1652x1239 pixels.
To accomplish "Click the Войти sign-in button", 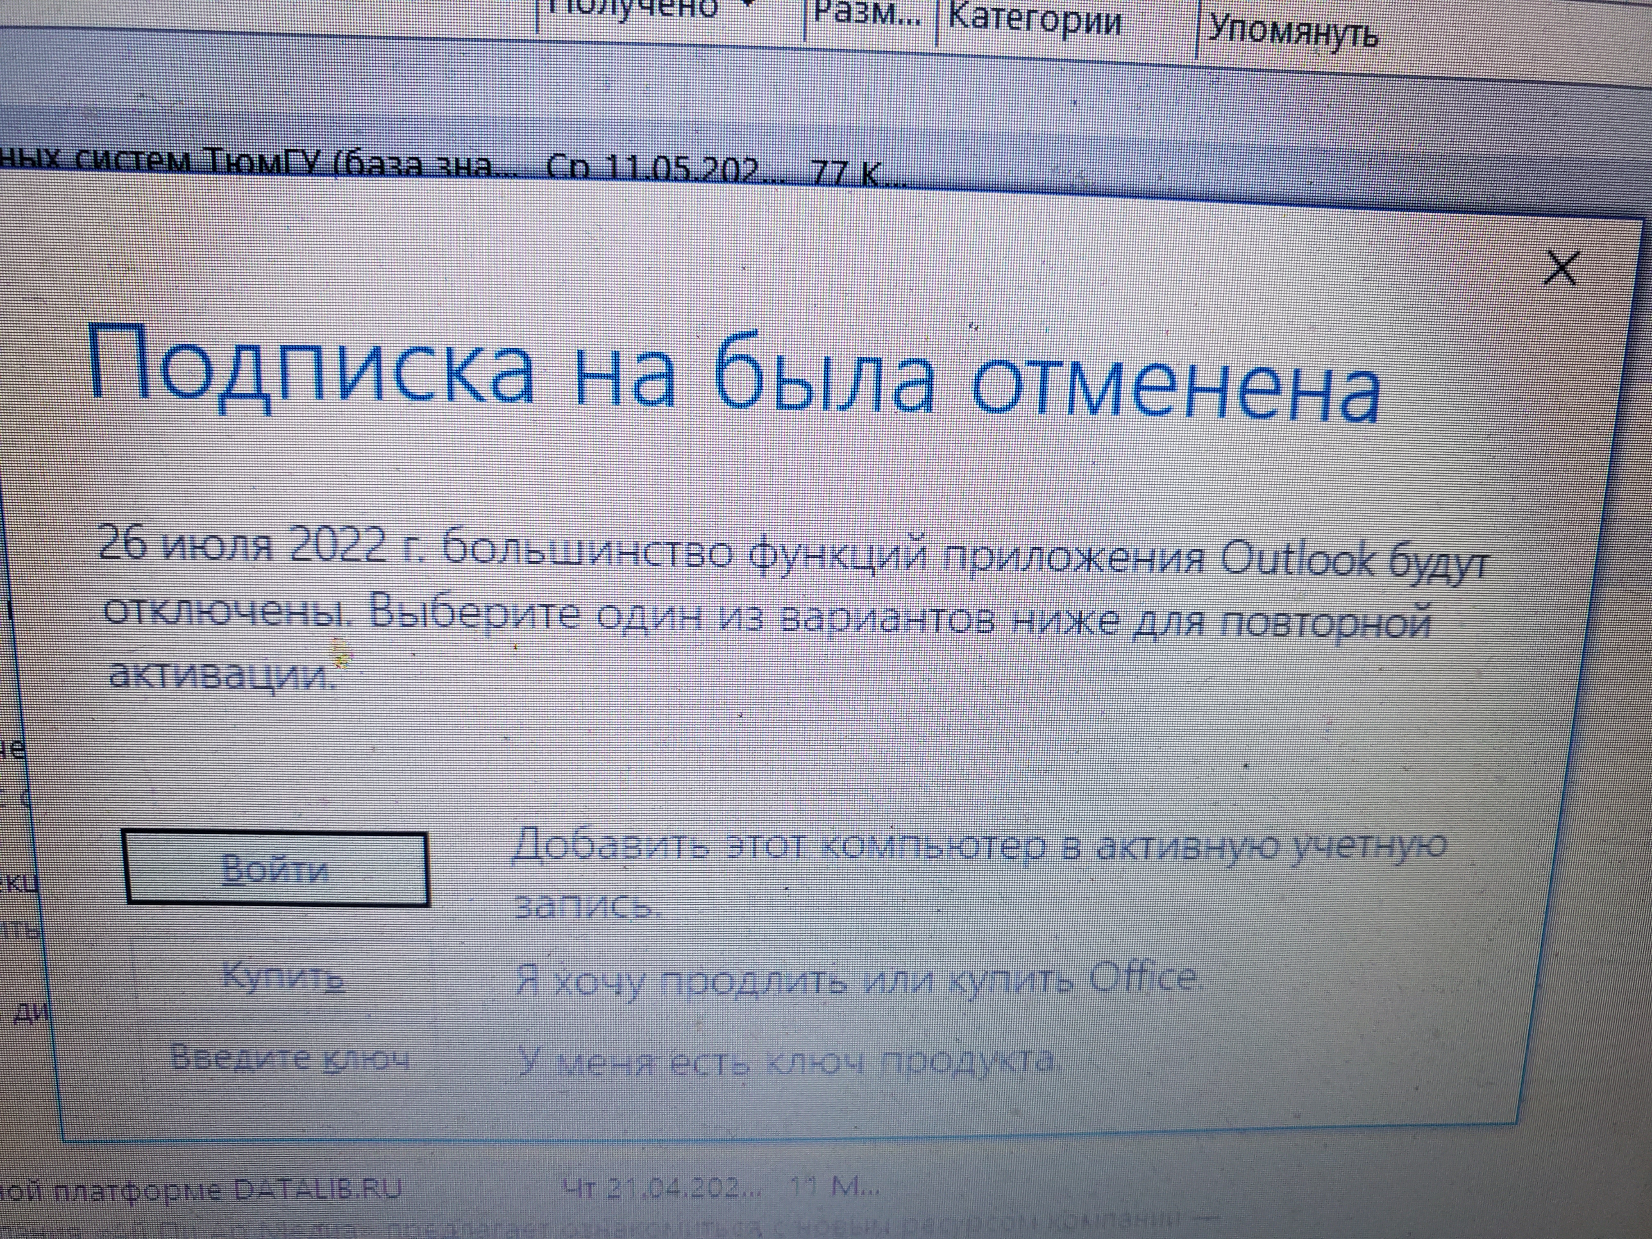I will click(x=277, y=868).
